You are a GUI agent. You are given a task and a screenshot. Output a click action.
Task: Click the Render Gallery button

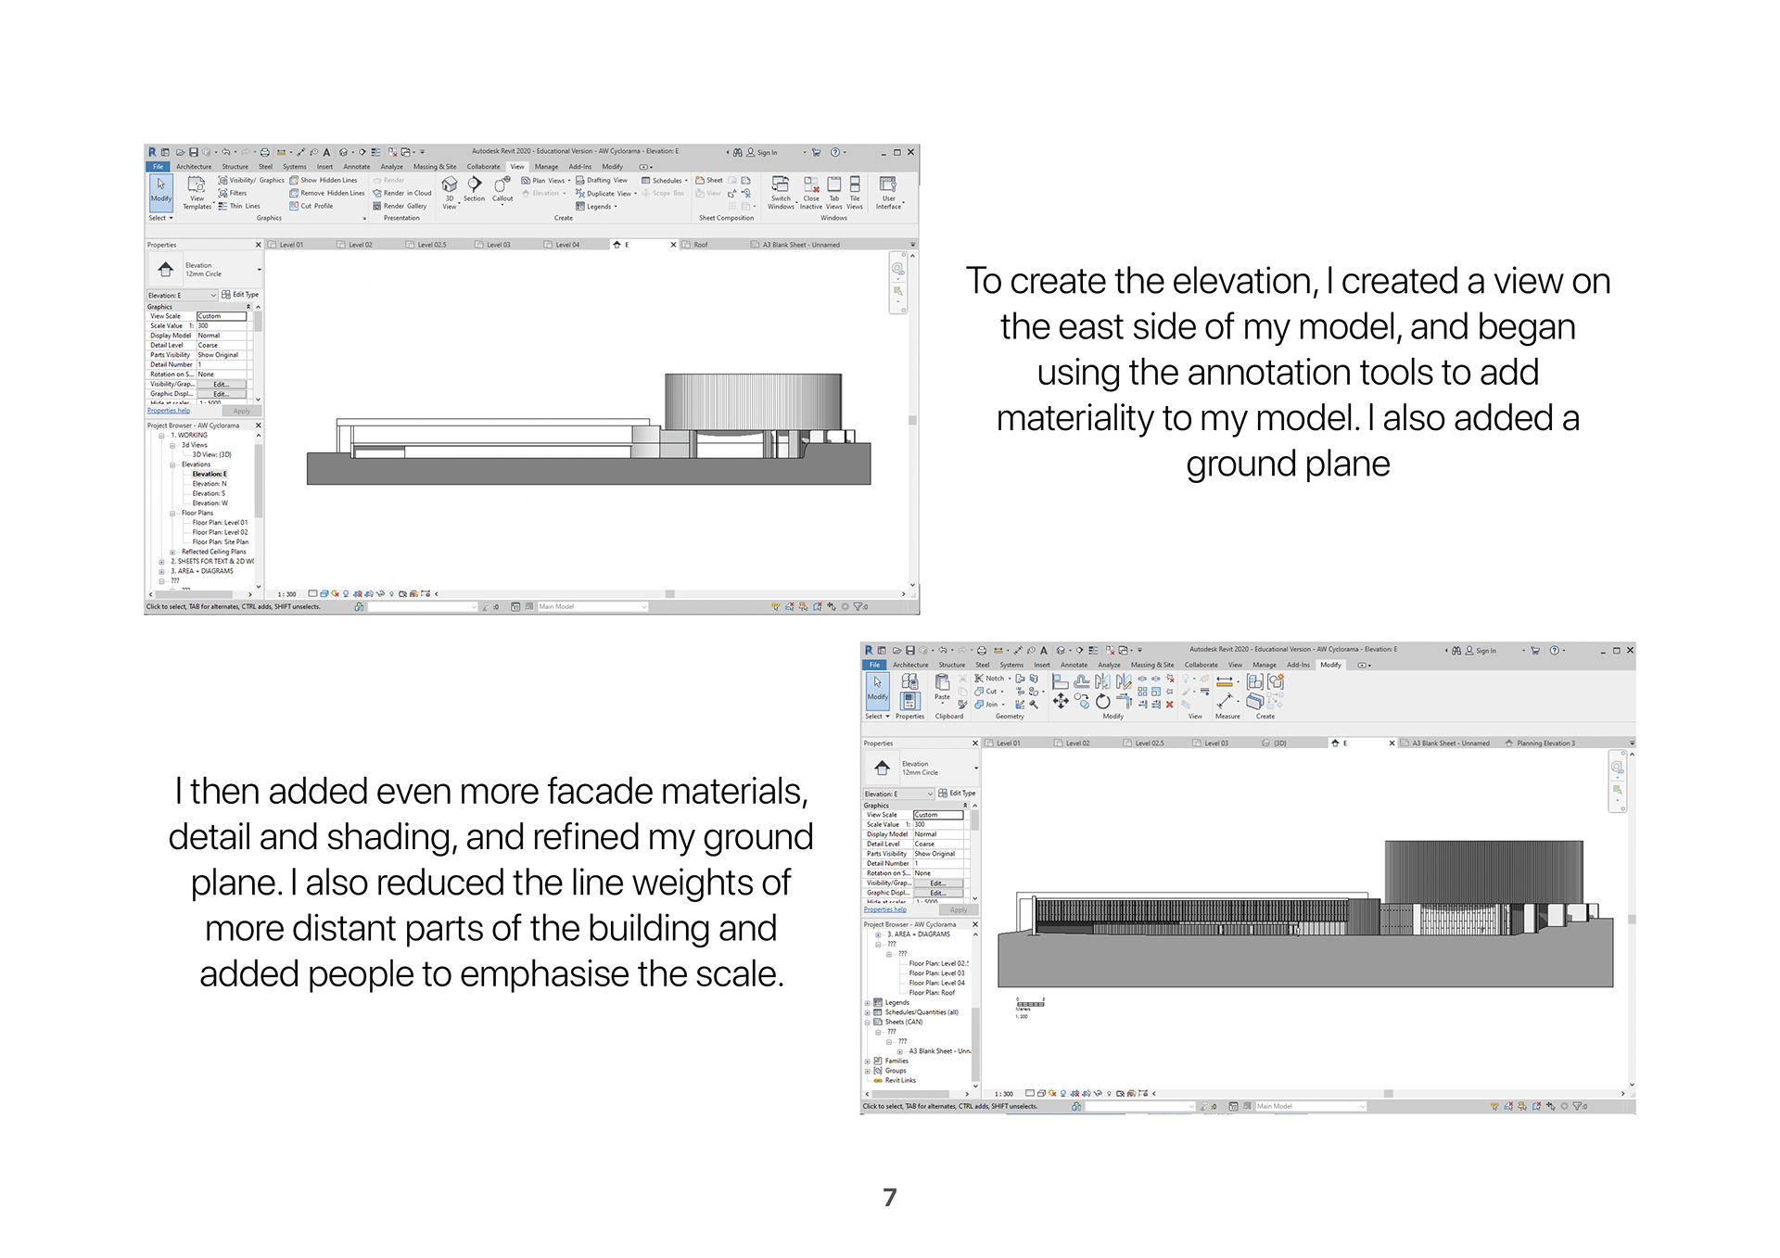[x=400, y=206]
